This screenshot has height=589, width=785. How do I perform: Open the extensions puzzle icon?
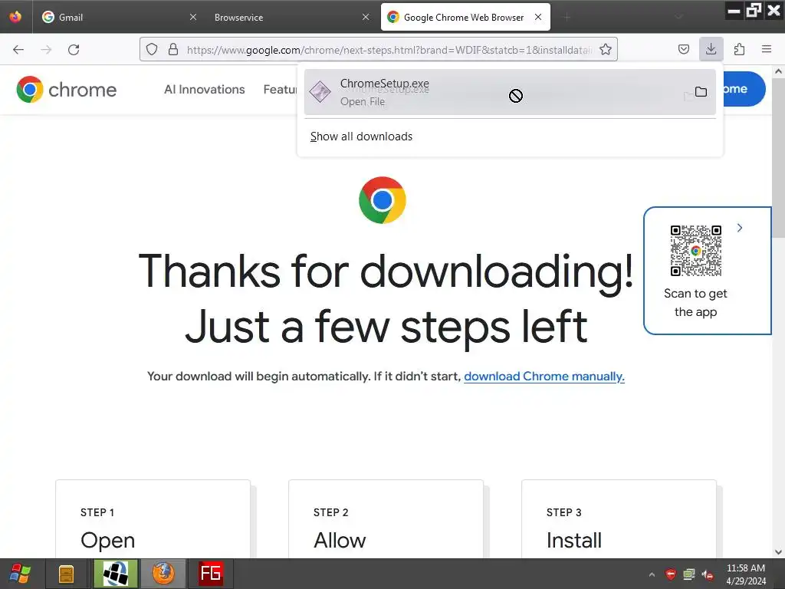click(739, 49)
